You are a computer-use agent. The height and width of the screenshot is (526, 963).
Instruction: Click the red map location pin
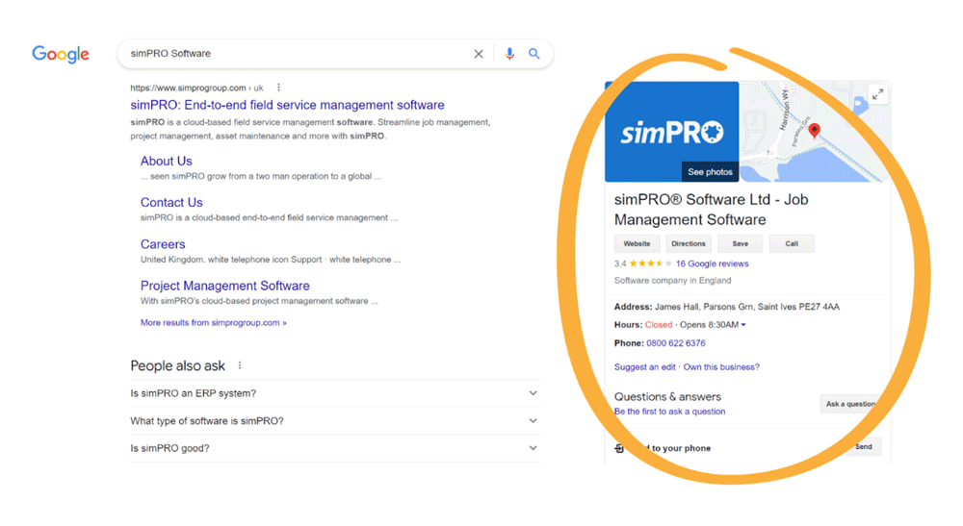815,131
